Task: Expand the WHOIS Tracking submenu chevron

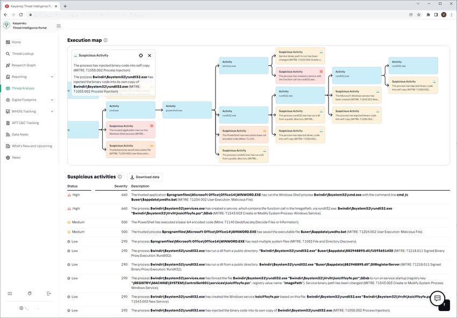Action: [52, 111]
